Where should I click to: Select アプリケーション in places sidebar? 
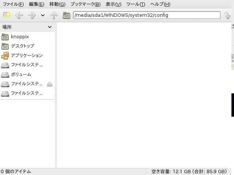point(27,55)
